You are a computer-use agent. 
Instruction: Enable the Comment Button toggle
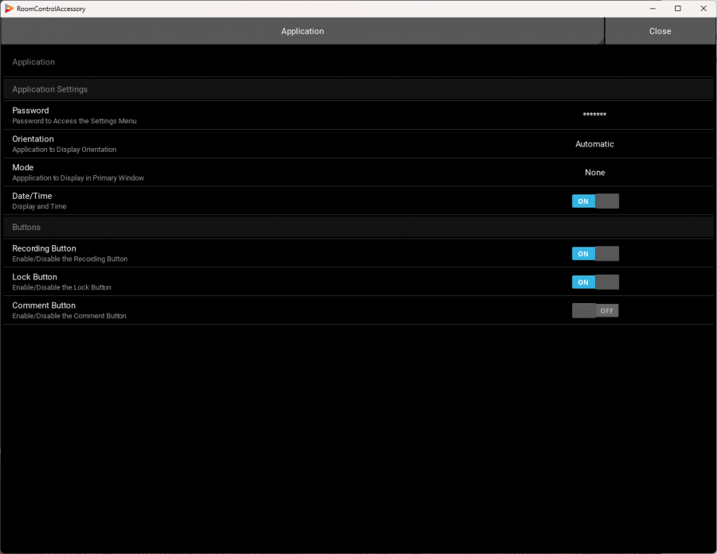(595, 310)
